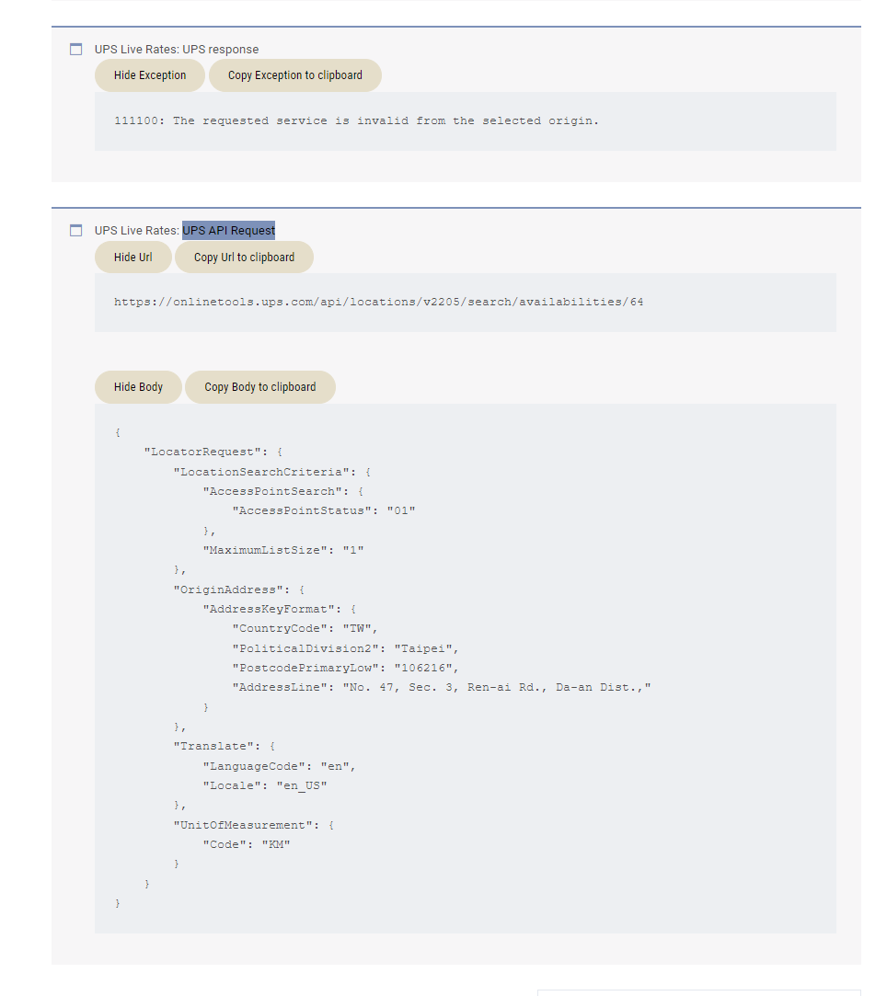
Task: Click "Code": "KM" line
Action: point(247,844)
